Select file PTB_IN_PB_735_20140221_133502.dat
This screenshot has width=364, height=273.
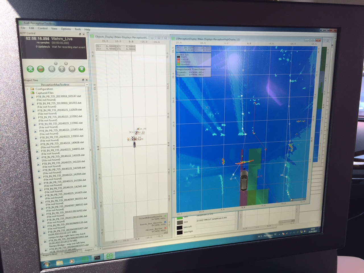pos(60,117)
